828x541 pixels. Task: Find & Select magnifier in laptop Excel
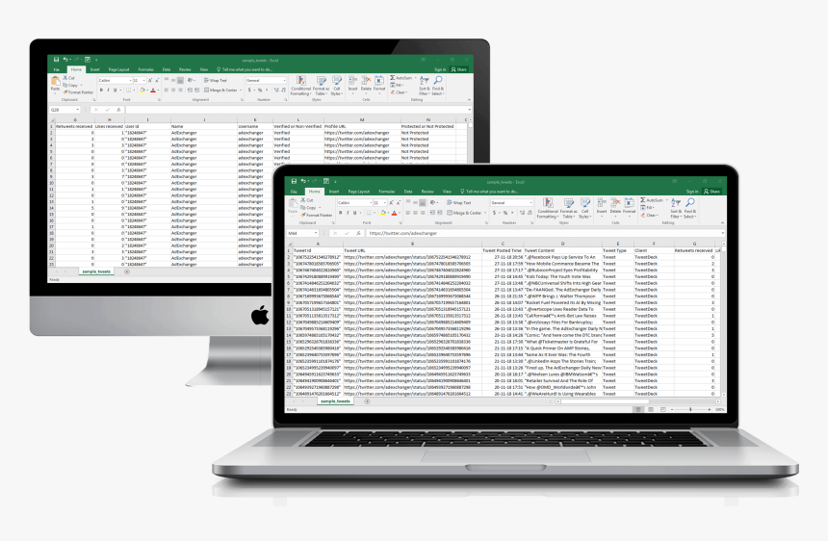point(689,209)
